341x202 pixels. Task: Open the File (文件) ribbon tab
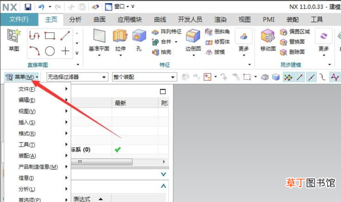click(x=19, y=19)
